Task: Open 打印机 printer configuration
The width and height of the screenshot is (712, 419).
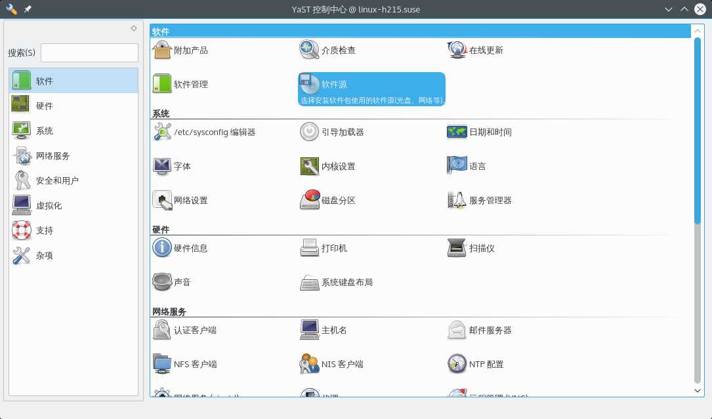Action: (x=324, y=248)
